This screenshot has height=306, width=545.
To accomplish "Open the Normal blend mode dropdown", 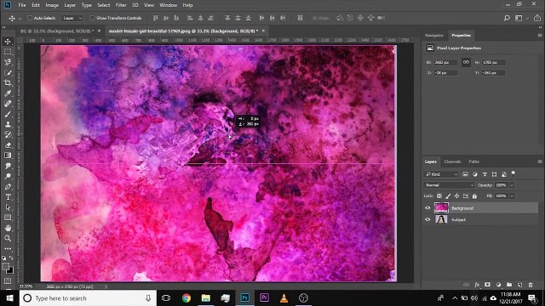I will click(449, 185).
